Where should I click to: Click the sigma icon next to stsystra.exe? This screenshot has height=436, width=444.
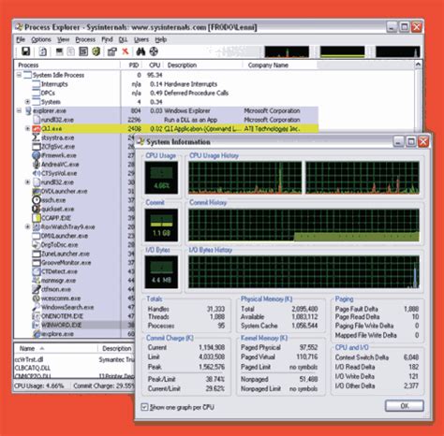click(x=37, y=138)
